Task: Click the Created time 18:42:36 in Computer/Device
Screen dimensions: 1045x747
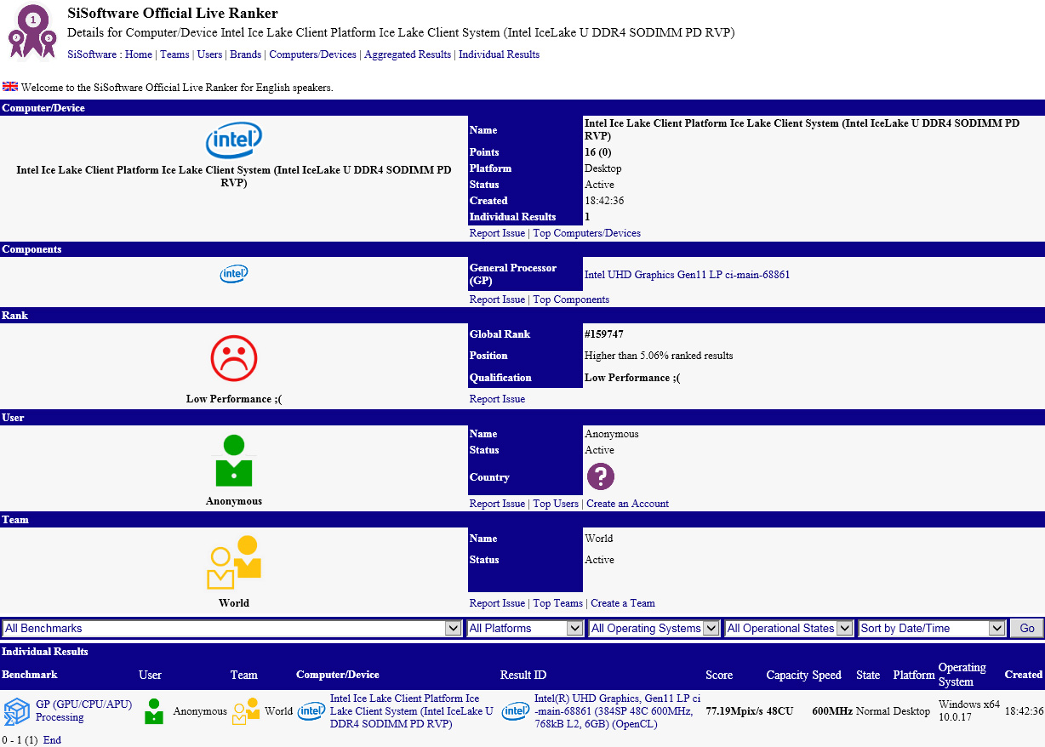Action: [x=605, y=201]
